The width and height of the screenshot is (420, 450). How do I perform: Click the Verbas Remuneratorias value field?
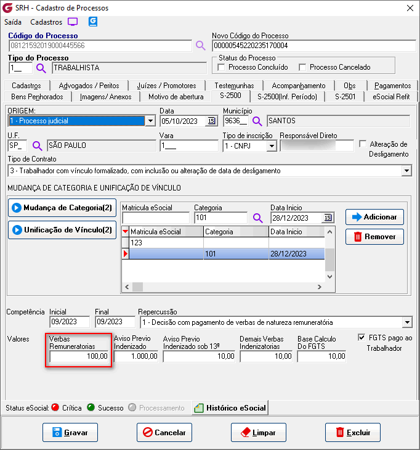pos(79,356)
